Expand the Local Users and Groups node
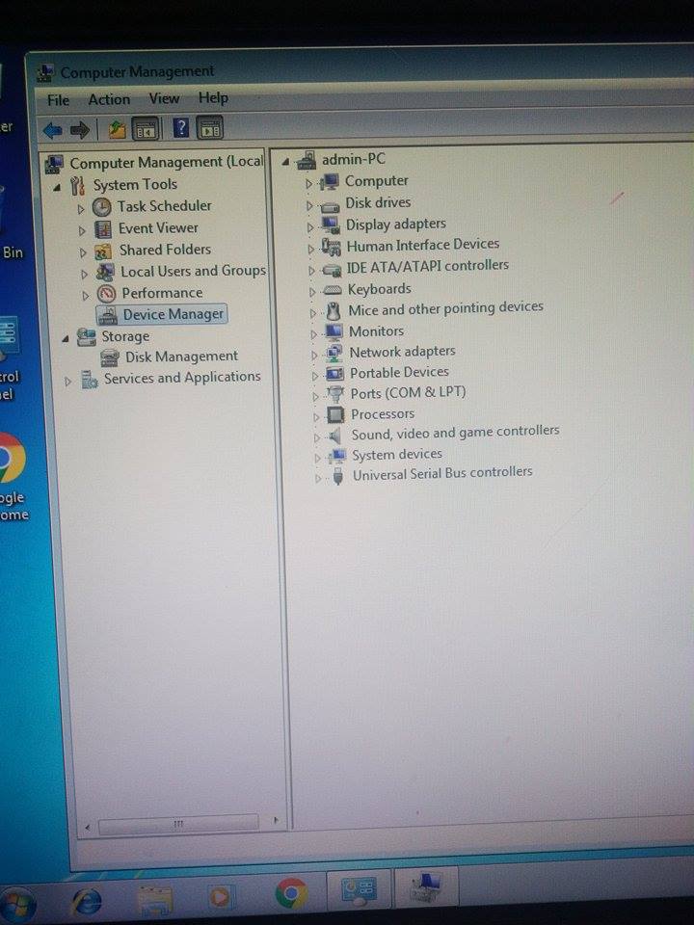The height and width of the screenshot is (925, 694). point(85,274)
